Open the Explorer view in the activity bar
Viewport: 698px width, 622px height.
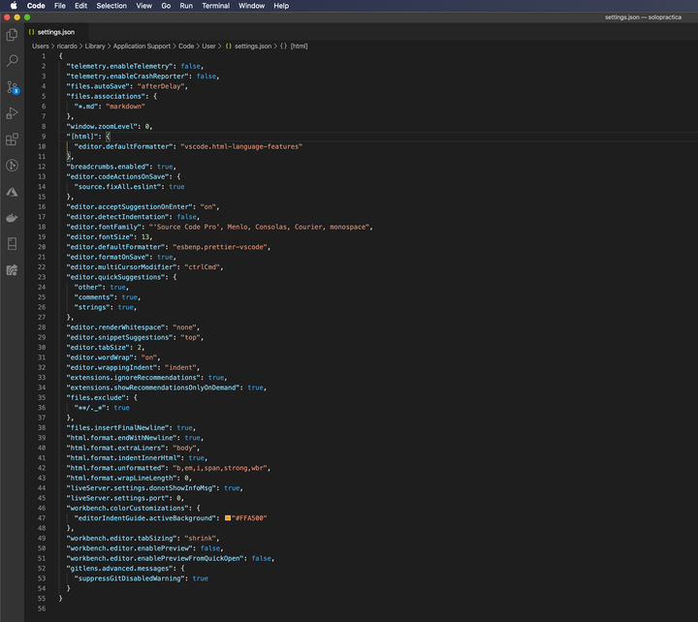(13, 35)
